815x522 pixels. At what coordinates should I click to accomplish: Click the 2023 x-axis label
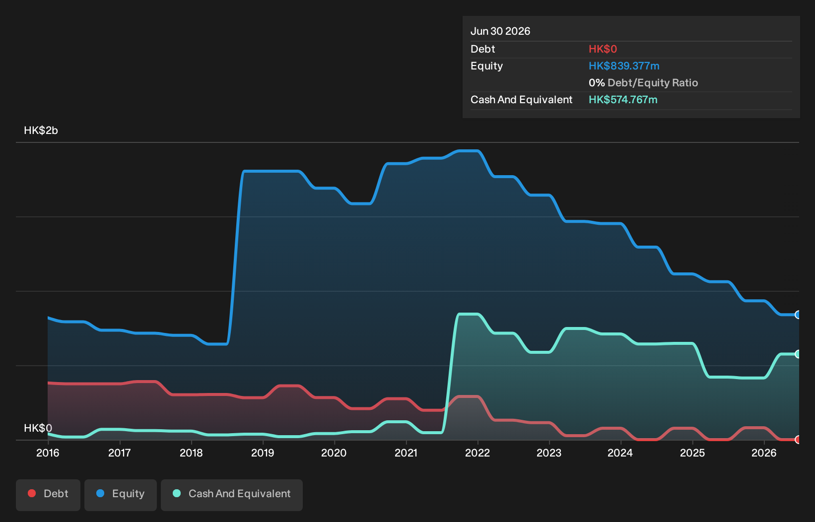(x=549, y=453)
